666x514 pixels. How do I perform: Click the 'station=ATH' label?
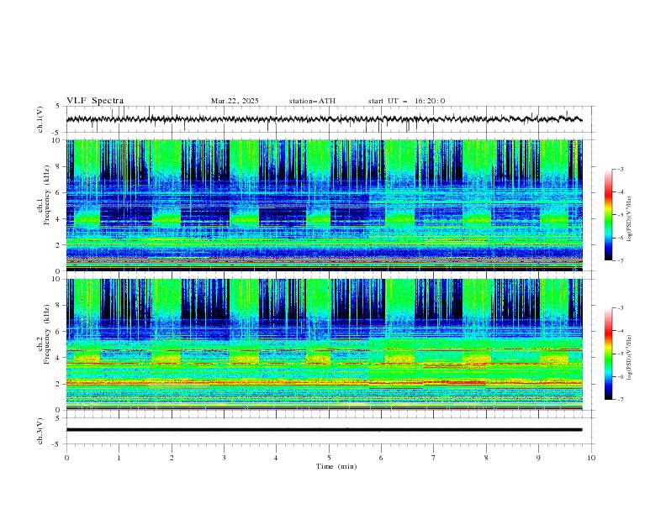tap(312, 101)
